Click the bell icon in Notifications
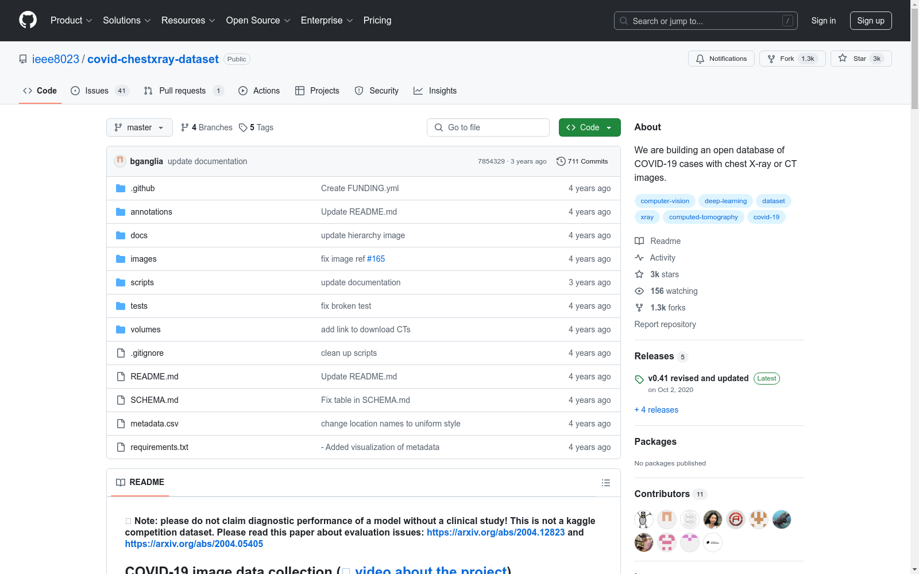This screenshot has height=574, width=919. (x=700, y=59)
